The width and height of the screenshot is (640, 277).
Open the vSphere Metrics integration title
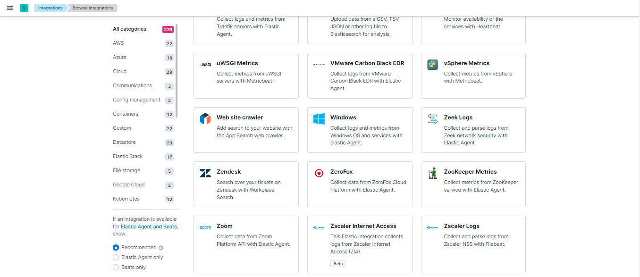[x=467, y=63]
